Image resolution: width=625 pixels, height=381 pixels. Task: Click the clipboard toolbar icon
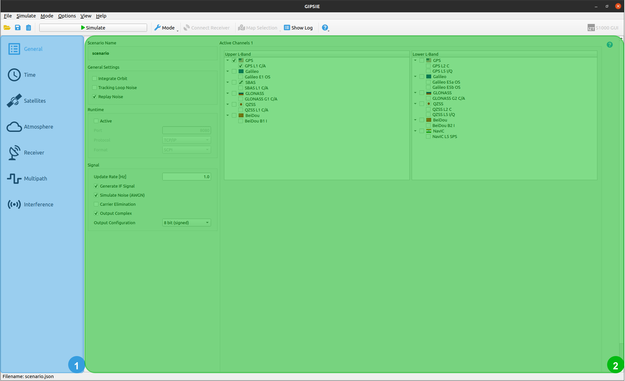tap(29, 28)
